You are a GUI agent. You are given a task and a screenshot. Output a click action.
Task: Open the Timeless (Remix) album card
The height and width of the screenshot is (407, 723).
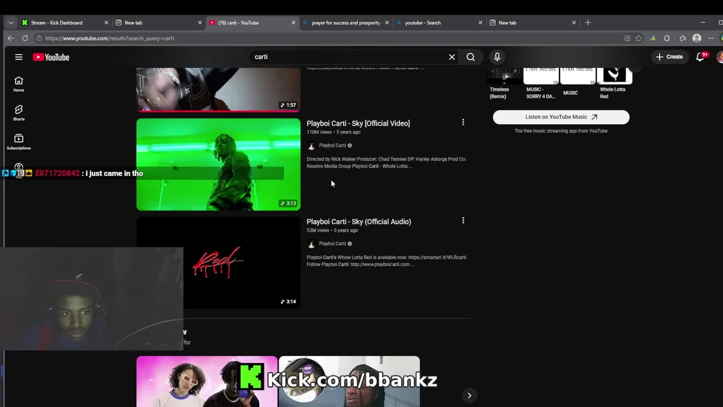(504, 83)
